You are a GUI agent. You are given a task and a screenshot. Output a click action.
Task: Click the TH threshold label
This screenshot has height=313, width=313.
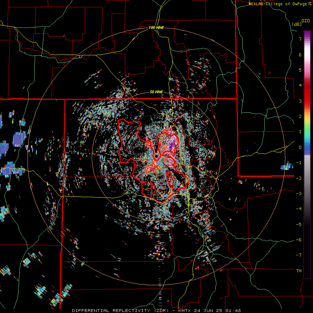click(x=299, y=271)
